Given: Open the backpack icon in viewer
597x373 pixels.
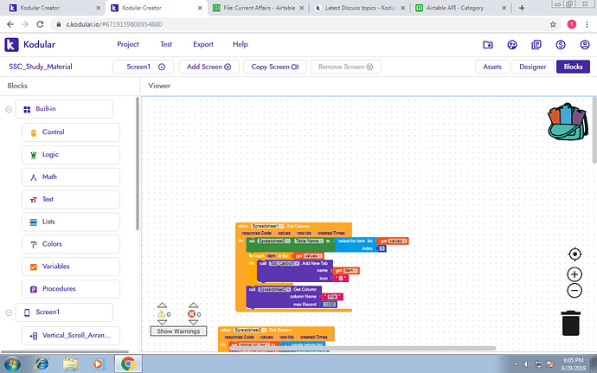Looking at the screenshot, I should [x=568, y=122].
